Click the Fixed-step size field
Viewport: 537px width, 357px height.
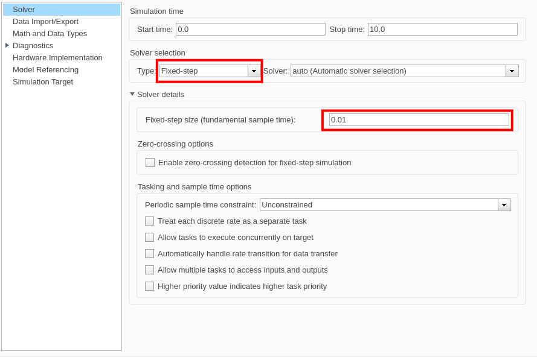[419, 120]
